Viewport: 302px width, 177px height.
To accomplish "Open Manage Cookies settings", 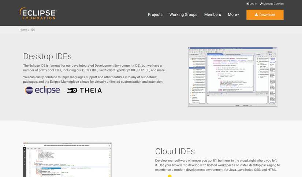I will click(x=272, y=4).
